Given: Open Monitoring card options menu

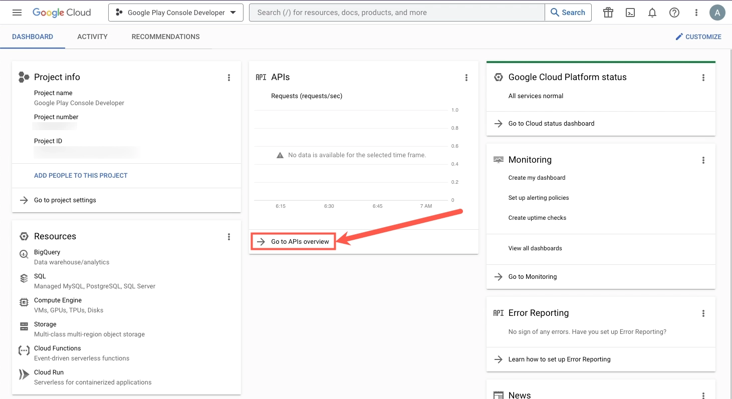Looking at the screenshot, I should (x=703, y=160).
